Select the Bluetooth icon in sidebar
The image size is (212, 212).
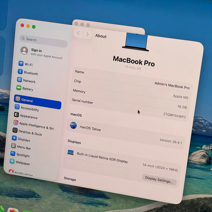pos(20,71)
